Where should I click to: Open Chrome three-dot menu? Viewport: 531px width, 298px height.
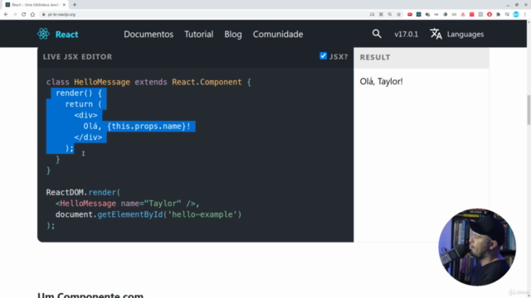point(525,14)
